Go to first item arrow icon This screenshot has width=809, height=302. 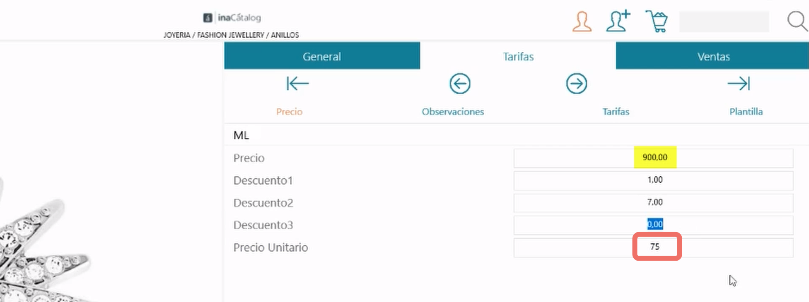pyautogui.click(x=297, y=84)
